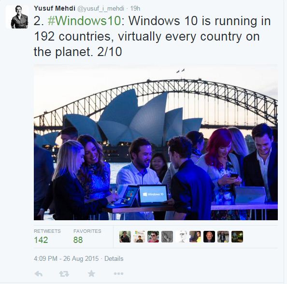Expand tweet Details link
287x284 pixels.
pyautogui.click(x=114, y=259)
